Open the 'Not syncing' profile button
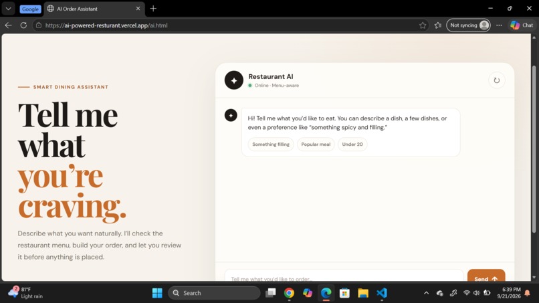This screenshot has height=303, width=539. tap(468, 25)
